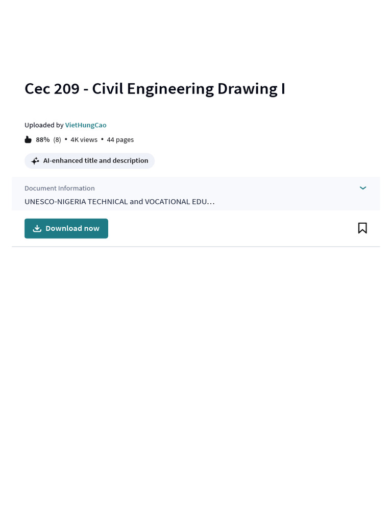Click the AI-enhanced title and description badge
The image size is (392, 523).
89,161
